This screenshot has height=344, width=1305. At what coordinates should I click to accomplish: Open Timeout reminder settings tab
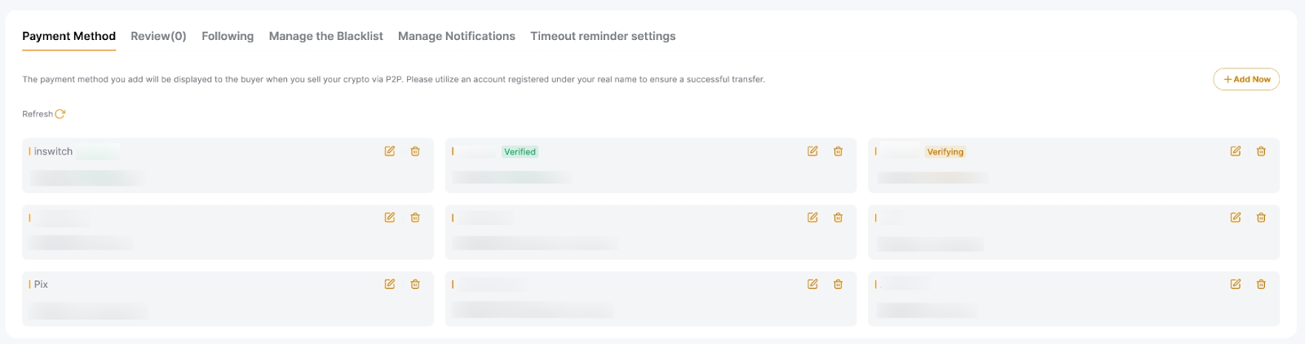(x=603, y=37)
